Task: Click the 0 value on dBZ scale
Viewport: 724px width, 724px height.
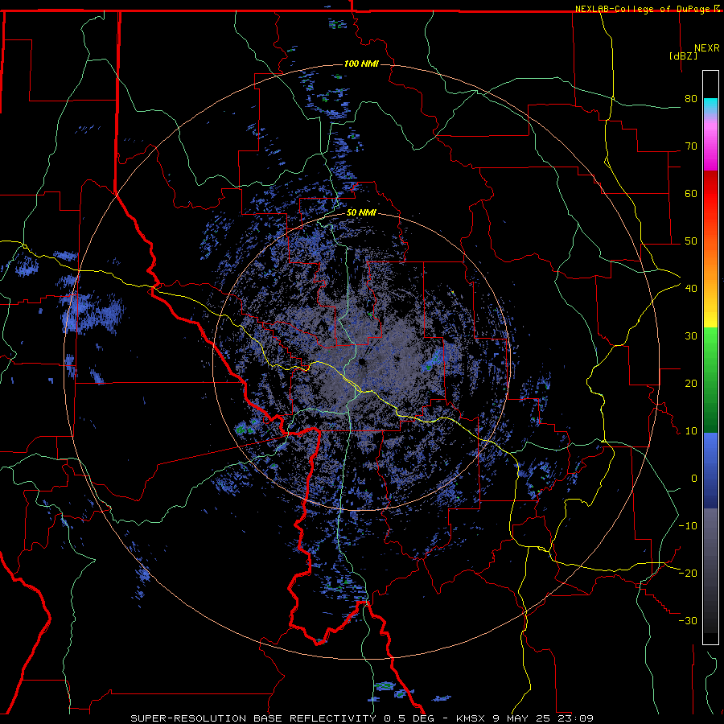Action: tap(694, 479)
